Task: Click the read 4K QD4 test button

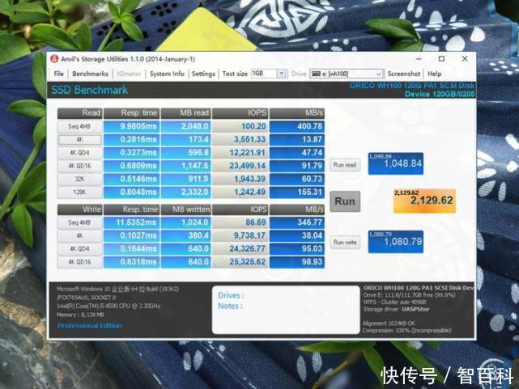Action: (79, 153)
